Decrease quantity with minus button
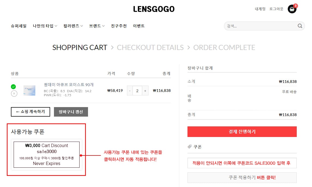312x187 pixels. [130, 91]
